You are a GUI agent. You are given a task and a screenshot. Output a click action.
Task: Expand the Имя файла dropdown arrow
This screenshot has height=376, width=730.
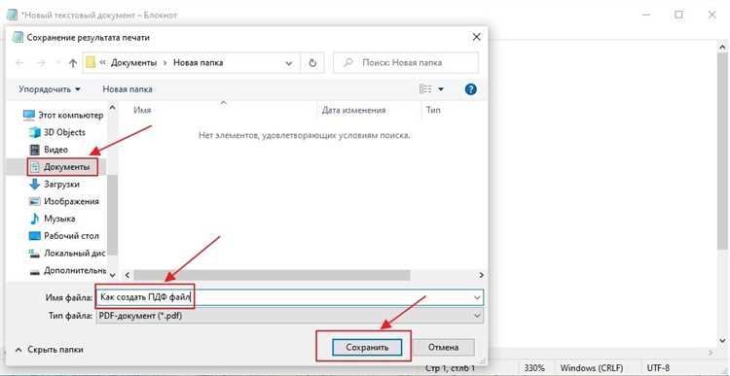(x=477, y=297)
